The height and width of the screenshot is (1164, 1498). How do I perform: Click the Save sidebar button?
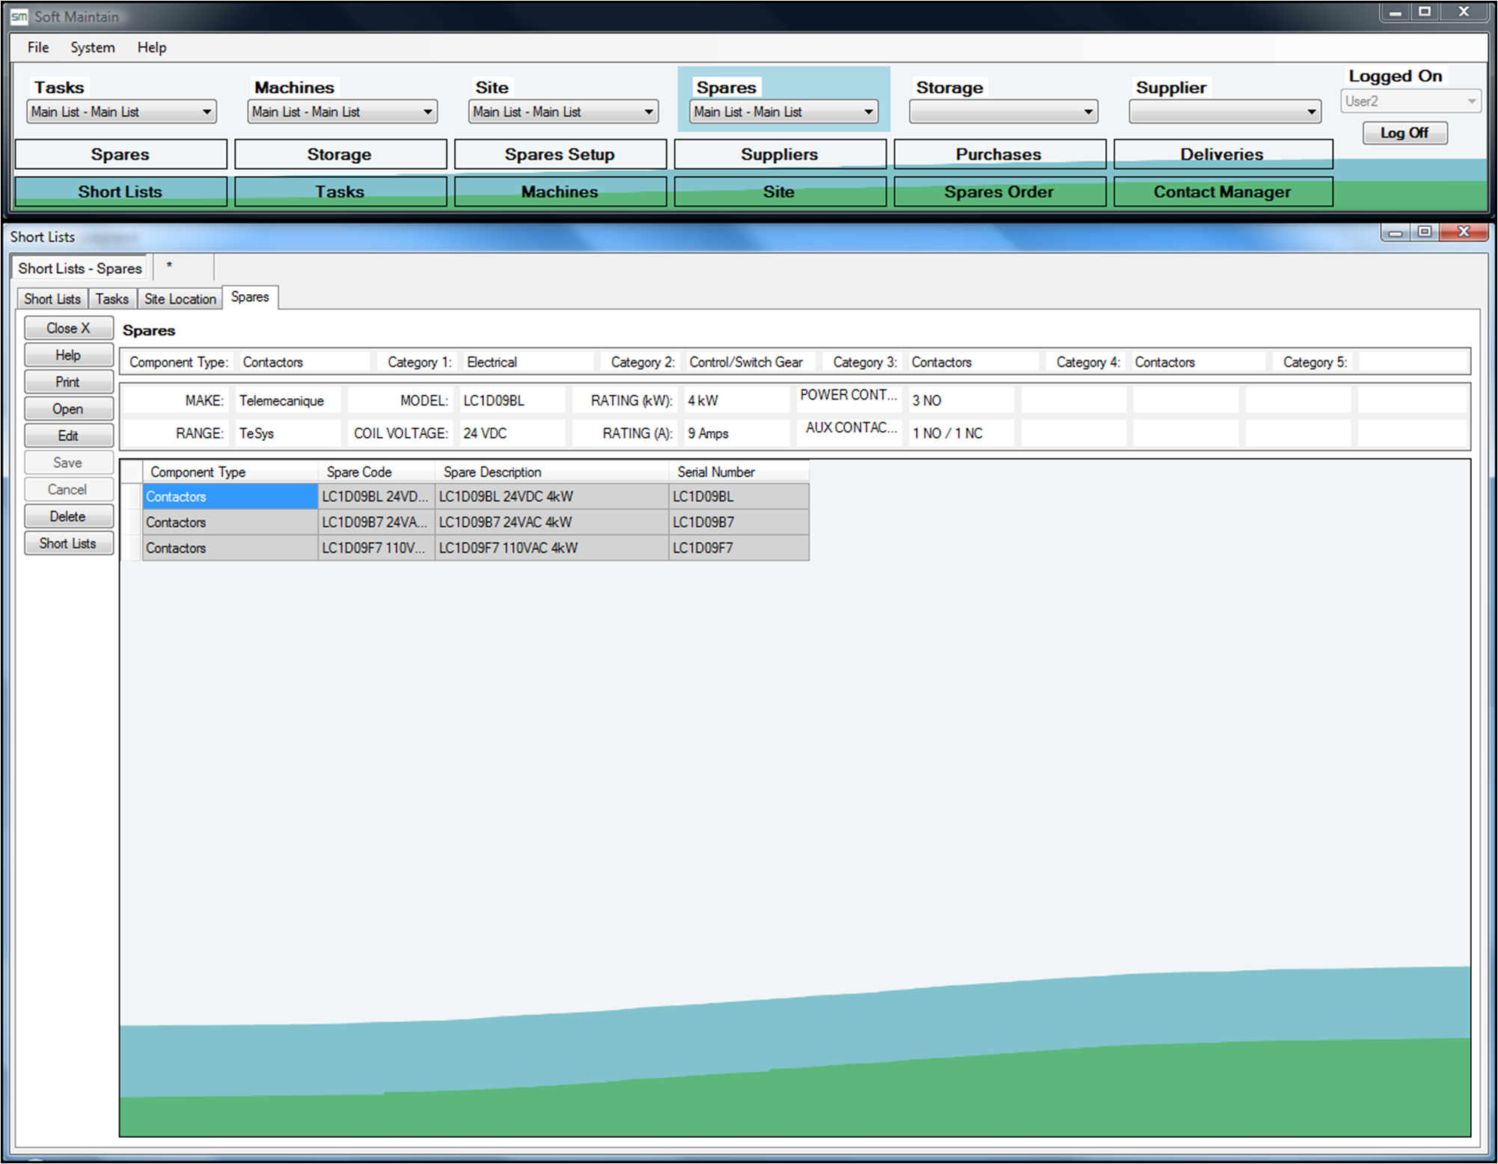[x=68, y=463]
